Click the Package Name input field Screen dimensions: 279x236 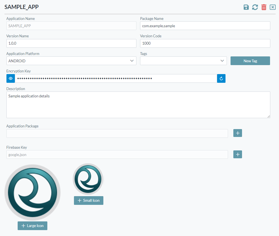[205, 26]
